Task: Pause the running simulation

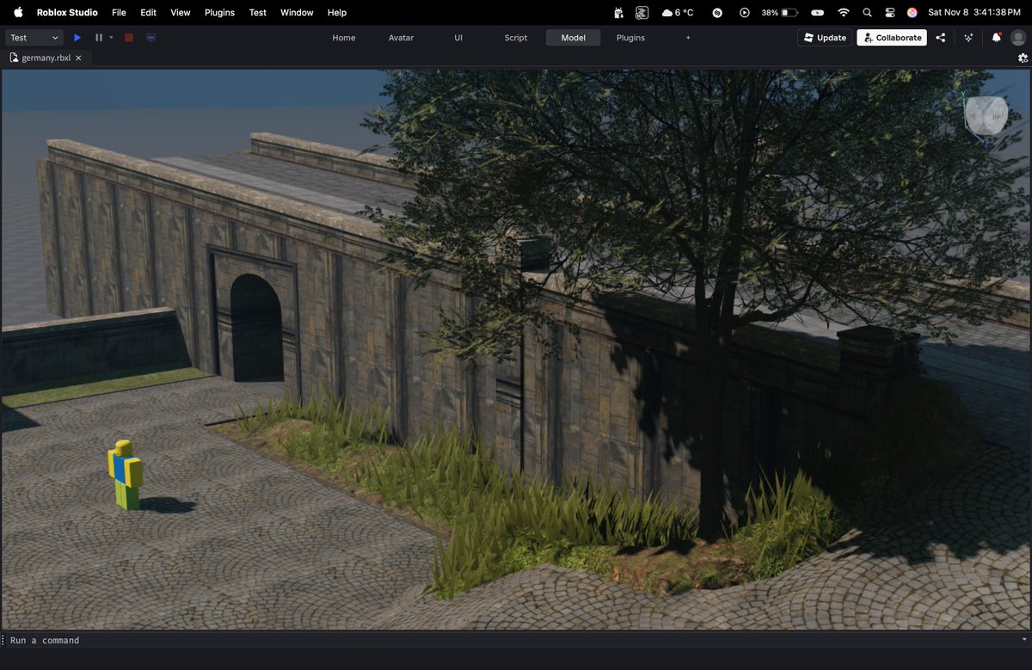Action: click(99, 38)
